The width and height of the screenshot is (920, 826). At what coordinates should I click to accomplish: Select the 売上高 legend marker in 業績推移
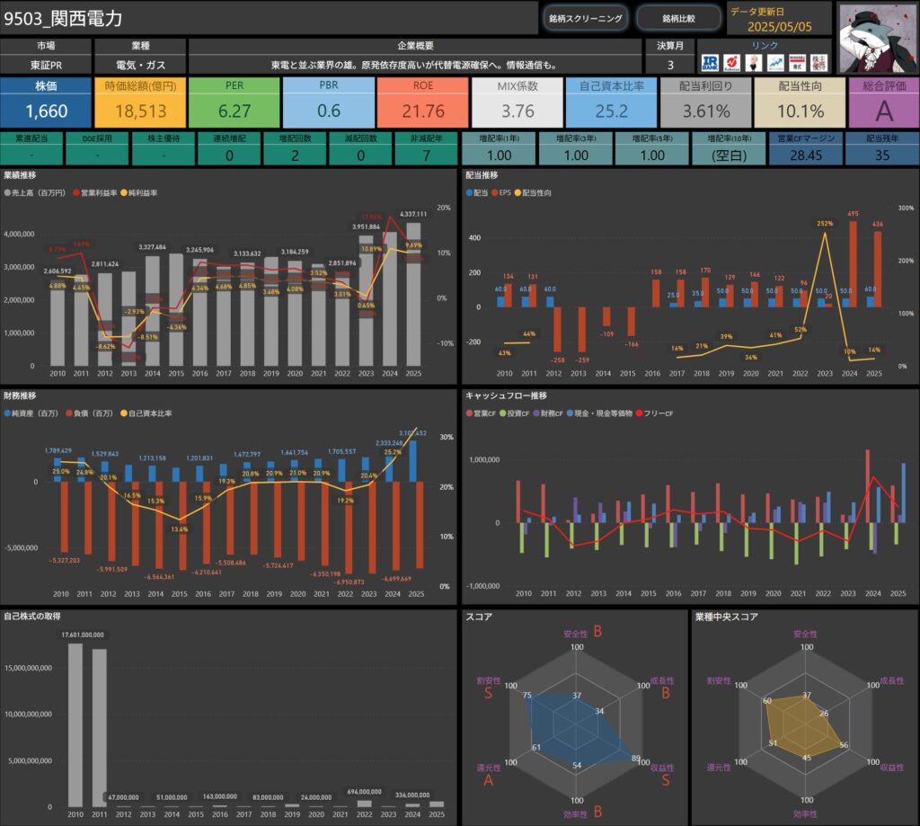pyautogui.click(x=7, y=192)
